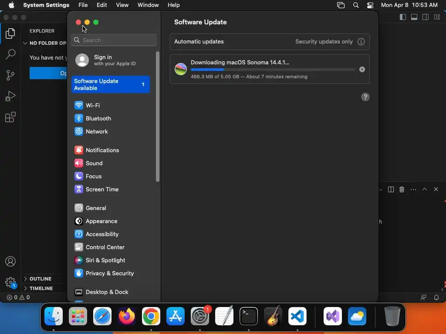This screenshot has height=334, width=446.
Task: Open Desktop & Dock settings
Action: coord(110,292)
